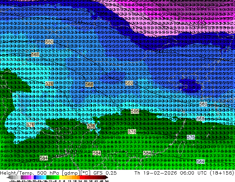Click the gray start arrow of the legend
This screenshot has width=235, height=182.
(9, 177)
